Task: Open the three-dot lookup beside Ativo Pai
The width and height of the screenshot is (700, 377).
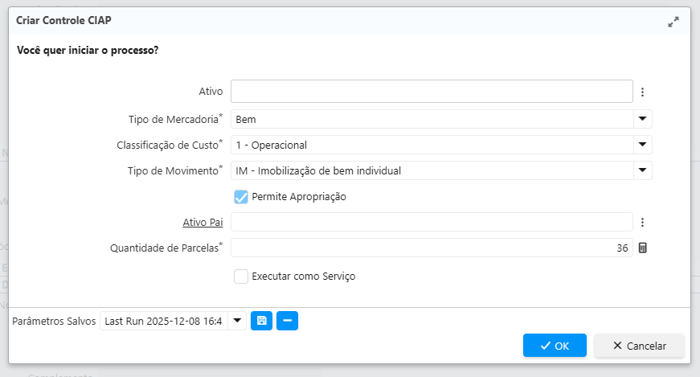Action: (x=643, y=223)
